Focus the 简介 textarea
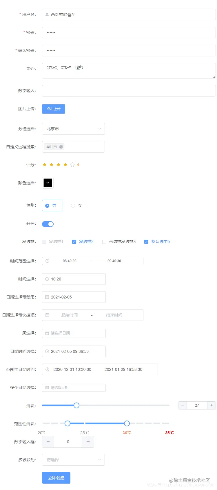 click(129, 71)
